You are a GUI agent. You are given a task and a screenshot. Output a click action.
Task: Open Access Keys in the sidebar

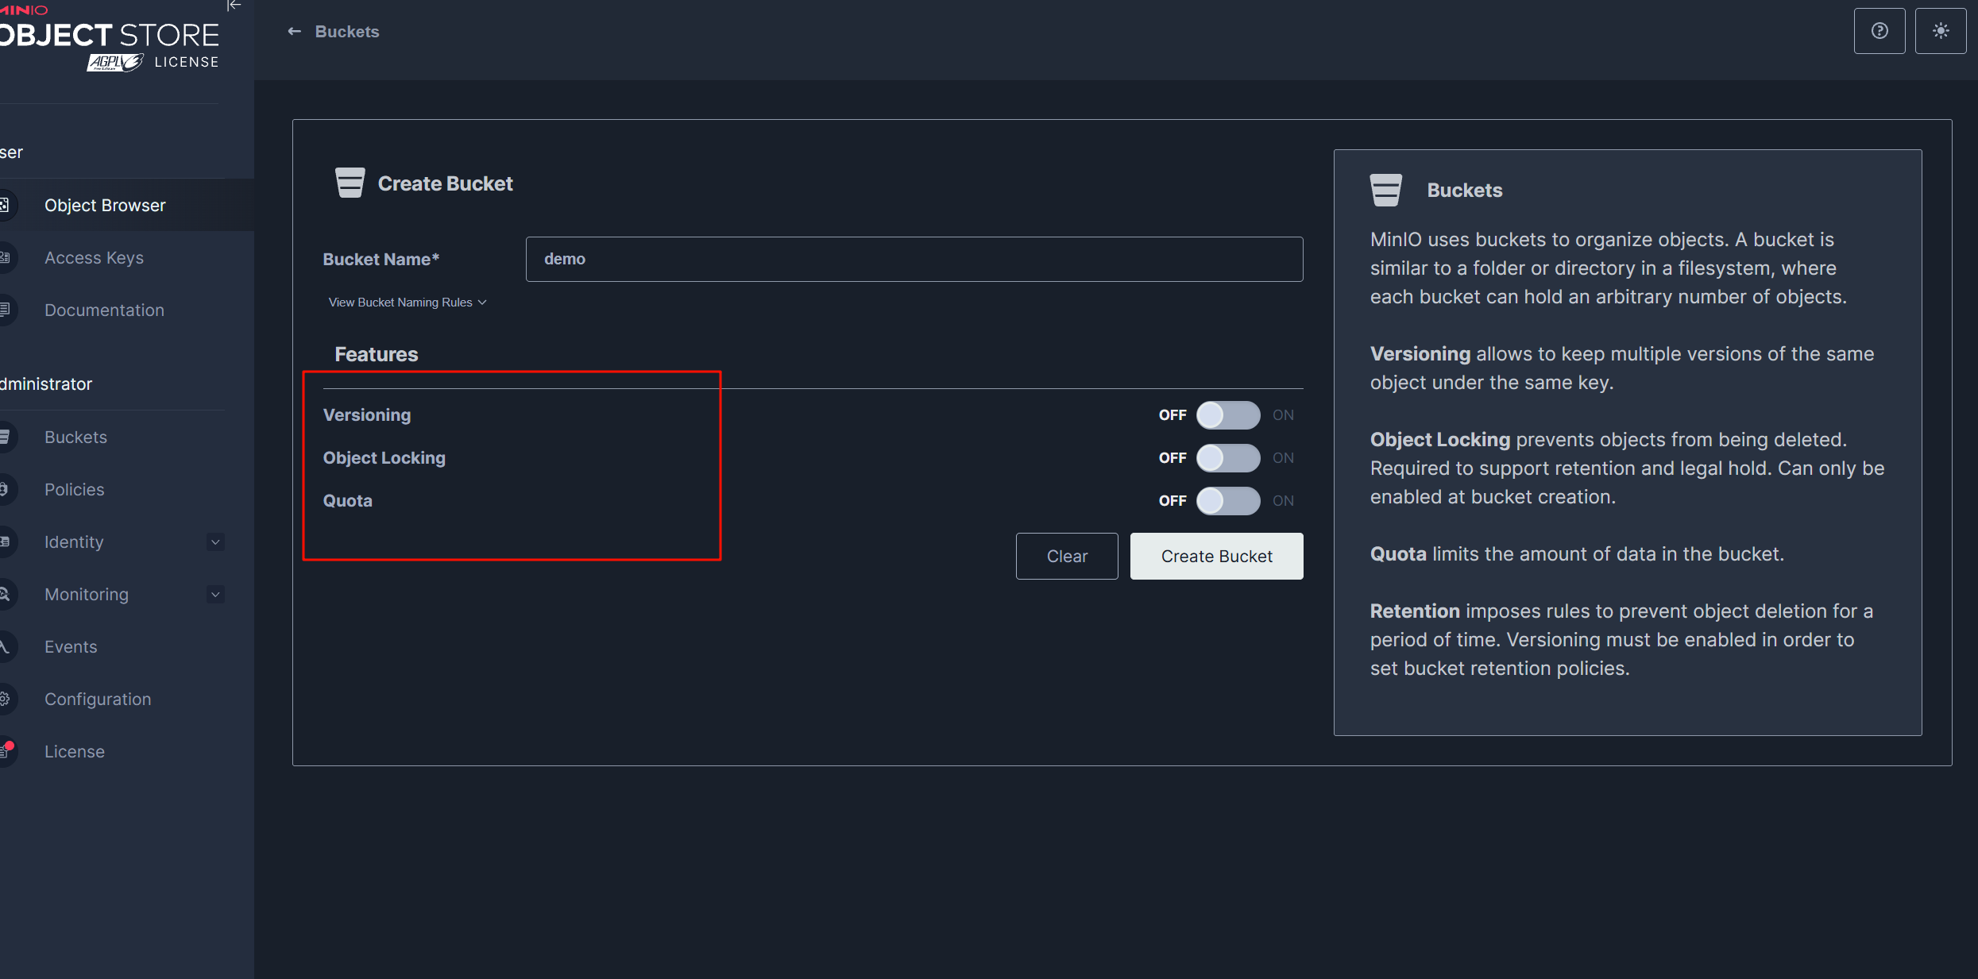click(x=127, y=257)
